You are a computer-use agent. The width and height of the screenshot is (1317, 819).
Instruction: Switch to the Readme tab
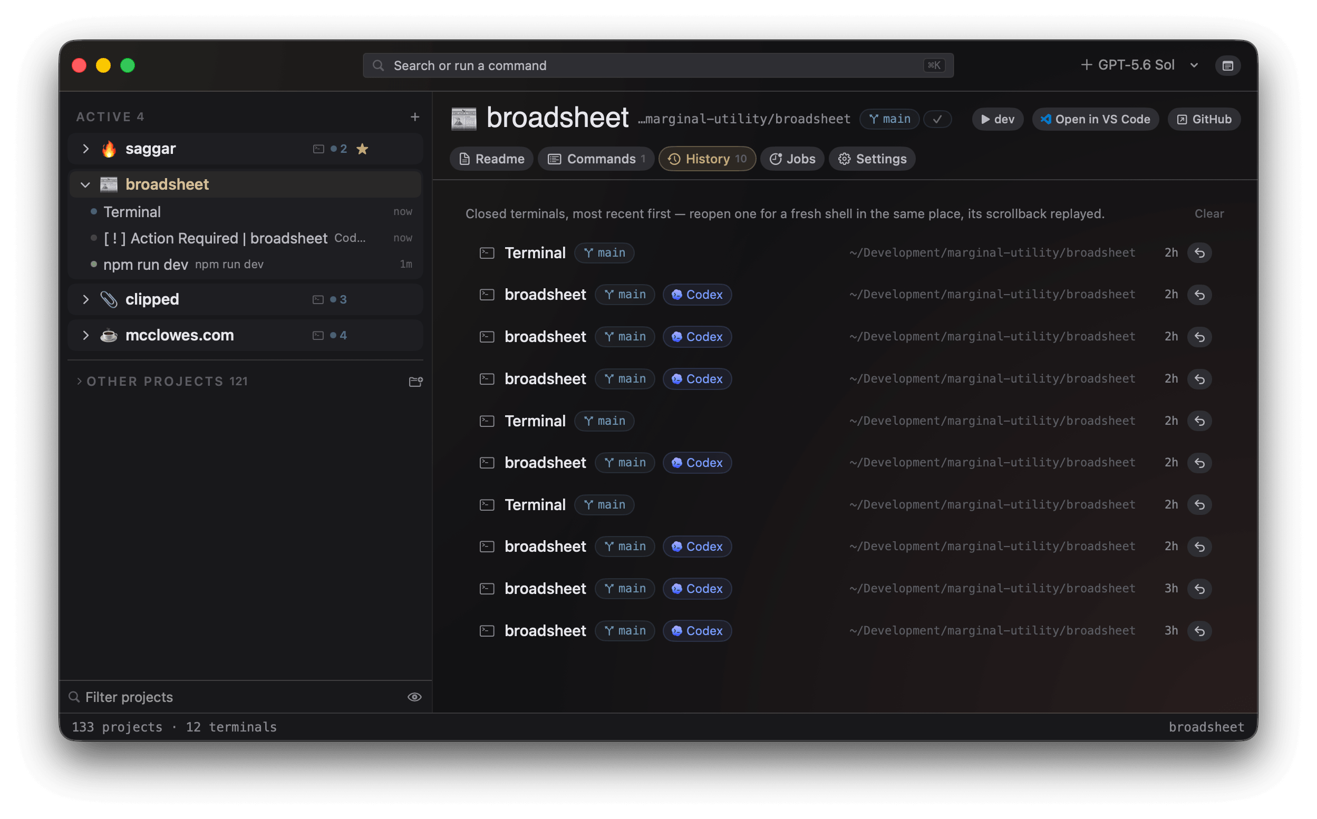click(491, 159)
